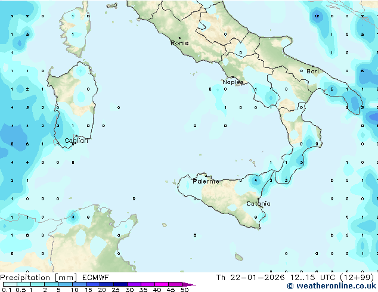
Task: Click the Bari city label
Action: tap(312, 72)
